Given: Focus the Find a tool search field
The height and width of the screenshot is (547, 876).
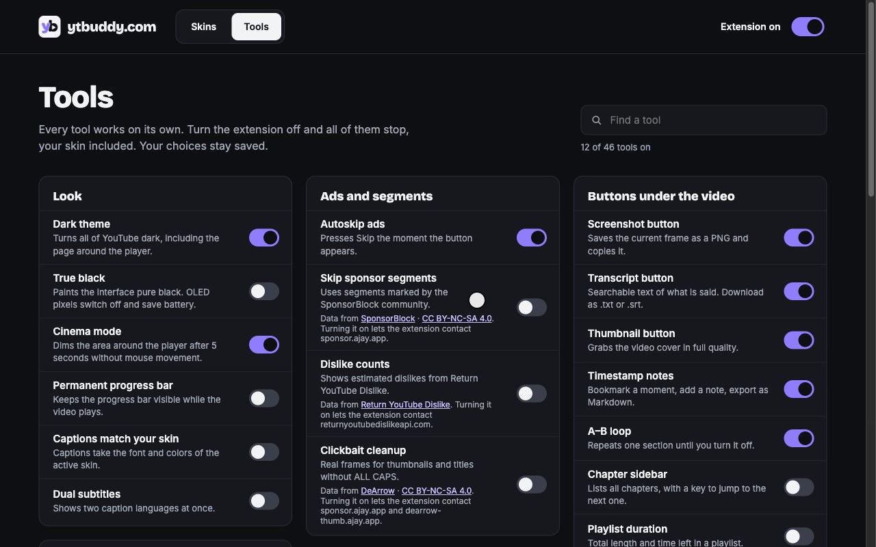Looking at the screenshot, I should pyautogui.click(x=704, y=120).
